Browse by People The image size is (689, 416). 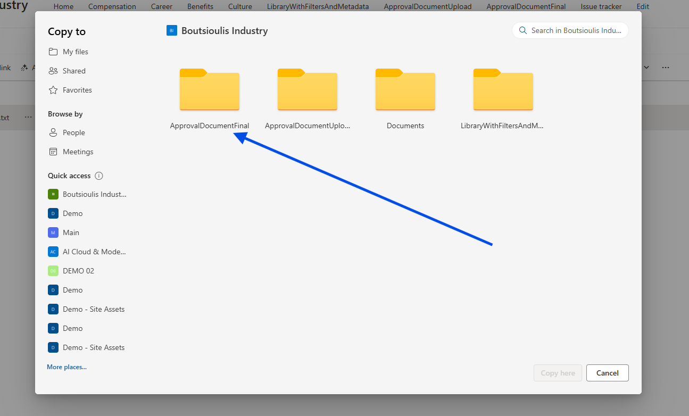pos(73,132)
